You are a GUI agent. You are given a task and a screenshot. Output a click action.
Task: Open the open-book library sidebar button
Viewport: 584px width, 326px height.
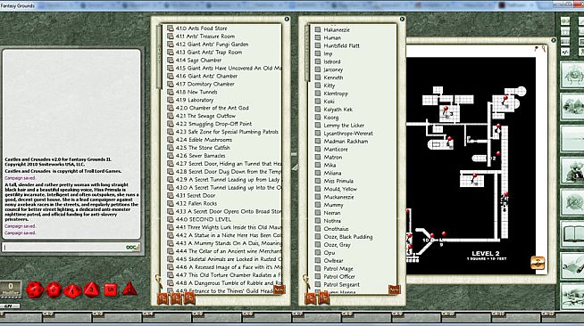pos(572,234)
